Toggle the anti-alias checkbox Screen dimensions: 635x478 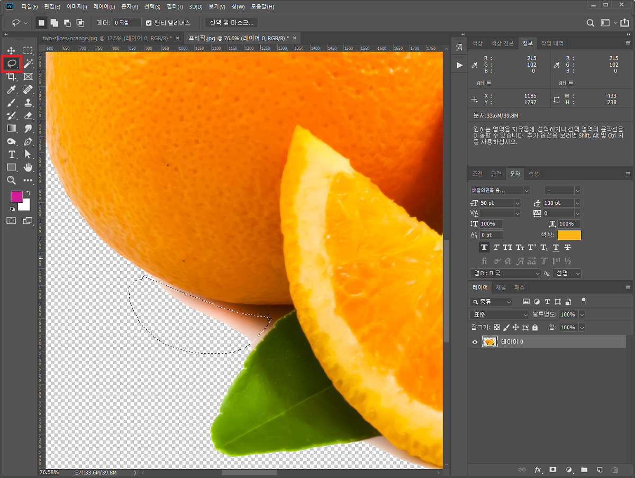point(149,23)
